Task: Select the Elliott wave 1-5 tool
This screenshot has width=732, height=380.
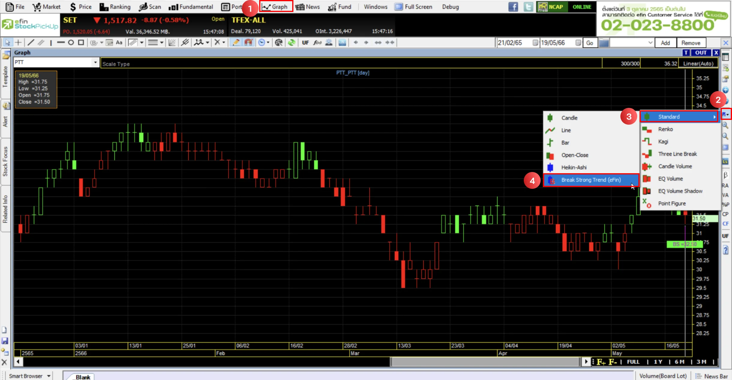Action: pyautogui.click(x=199, y=43)
